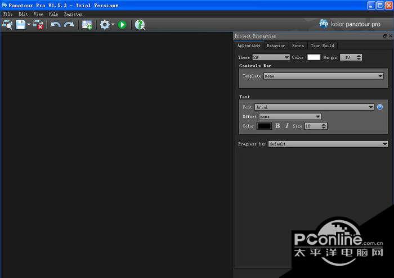Pick the white theme Color swatch
The width and height of the screenshot is (394, 278).
point(314,57)
